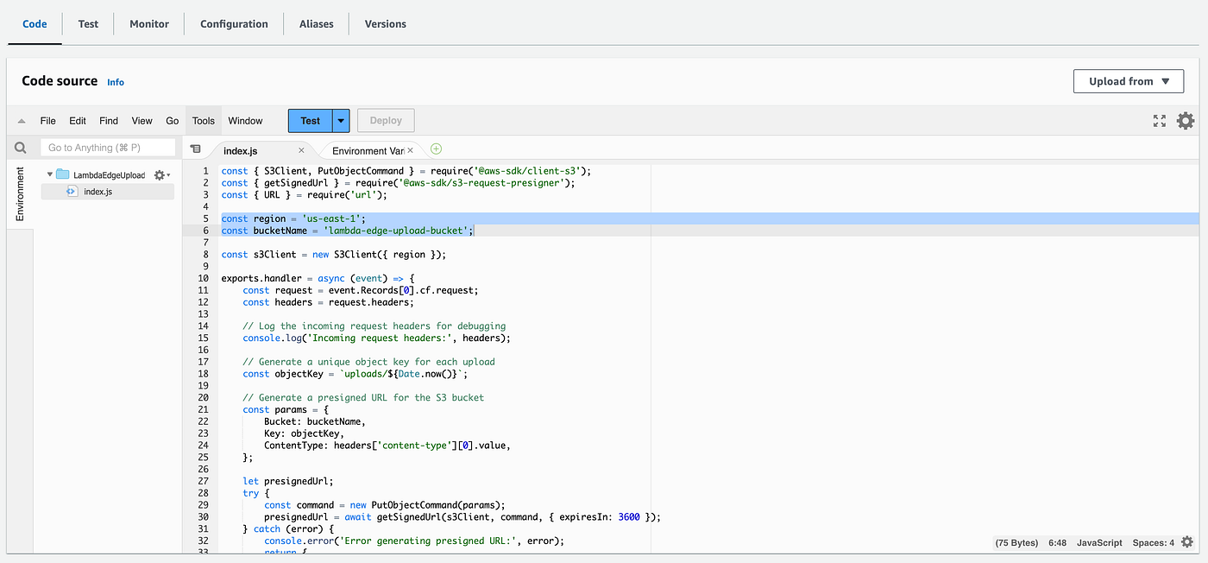Click the console.error line 32

click(413, 541)
